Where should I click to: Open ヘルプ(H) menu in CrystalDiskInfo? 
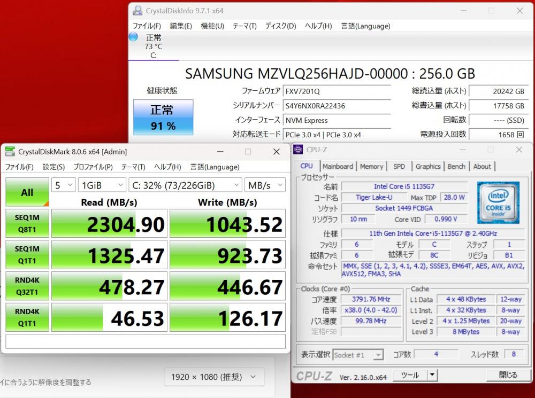(318, 26)
